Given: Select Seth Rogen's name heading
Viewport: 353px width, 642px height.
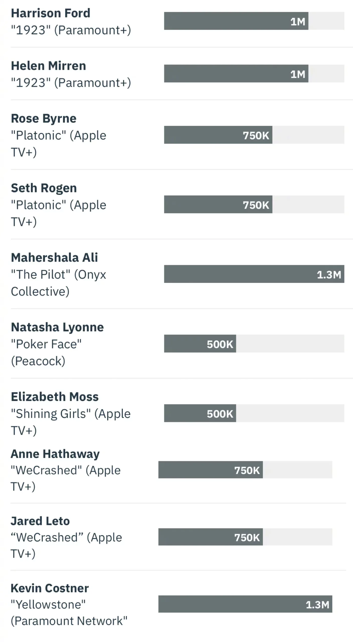Looking at the screenshot, I should click(44, 188).
